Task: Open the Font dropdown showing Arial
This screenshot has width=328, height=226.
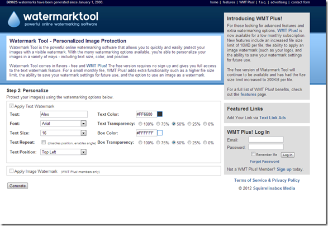Action: (63, 124)
